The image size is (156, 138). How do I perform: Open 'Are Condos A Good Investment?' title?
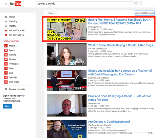click(109, 122)
